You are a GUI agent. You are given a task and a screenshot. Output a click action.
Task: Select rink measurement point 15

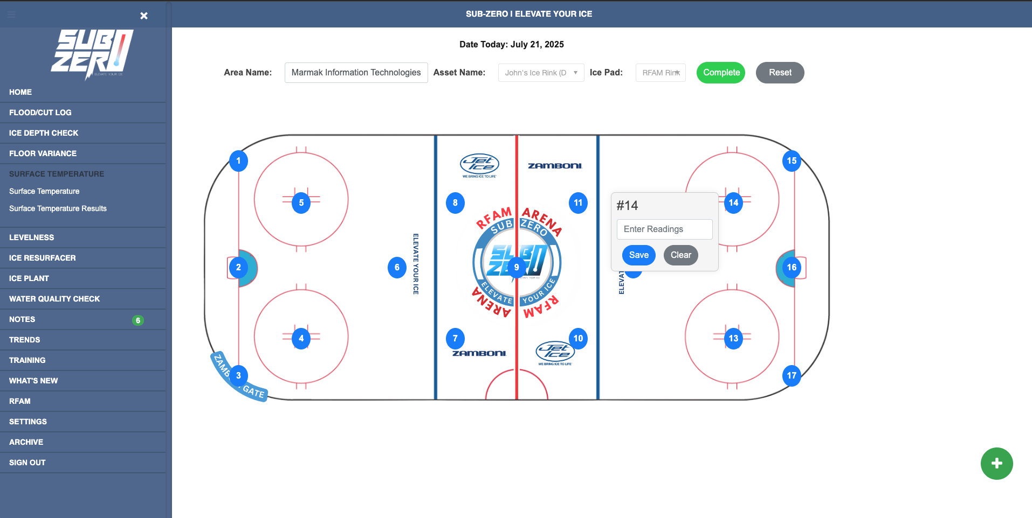tap(792, 160)
